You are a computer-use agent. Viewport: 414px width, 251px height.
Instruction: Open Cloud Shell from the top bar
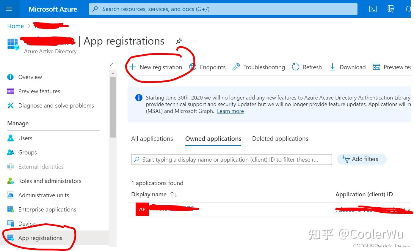click(x=373, y=9)
